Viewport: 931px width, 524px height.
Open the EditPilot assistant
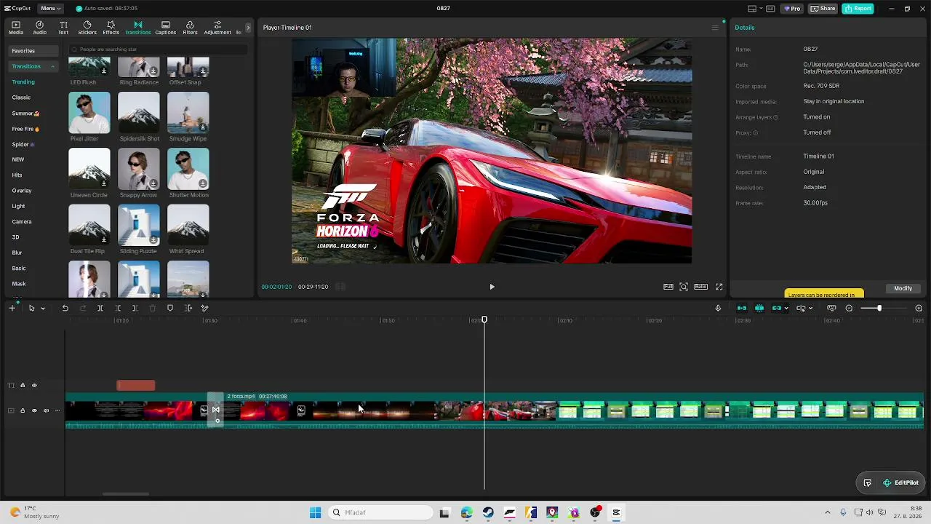tap(900, 483)
